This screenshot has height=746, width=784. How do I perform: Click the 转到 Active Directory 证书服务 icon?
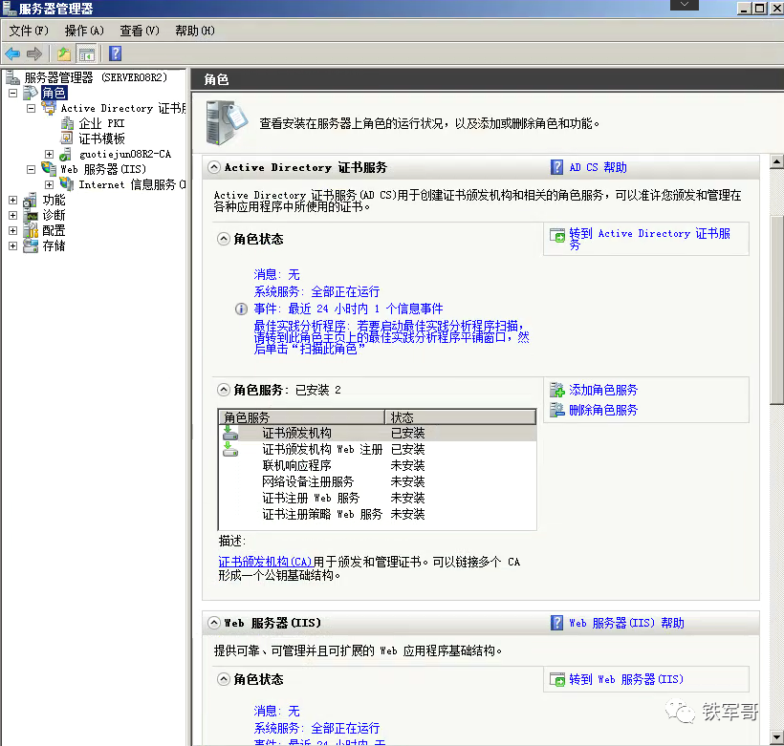557,235
